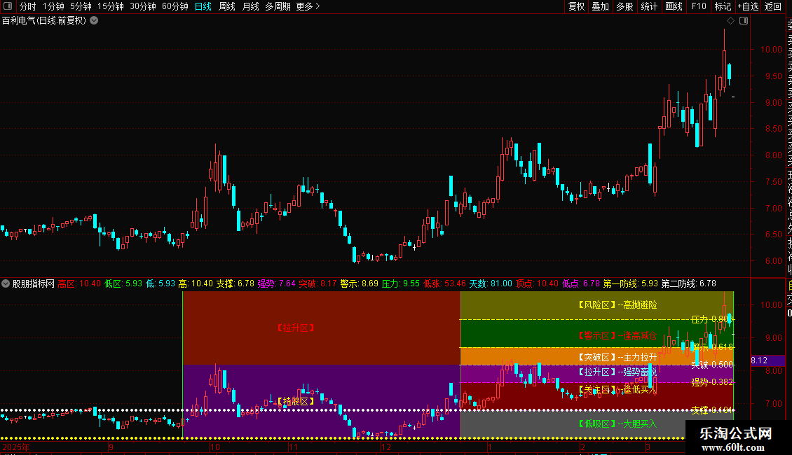
Task: Click the 股朋指标网 indicator name
Action: 34,283
